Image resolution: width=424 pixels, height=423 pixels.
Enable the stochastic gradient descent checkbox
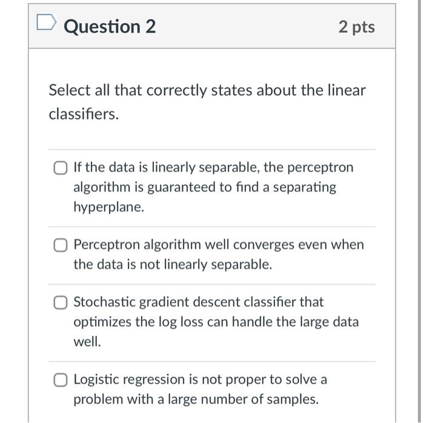click(x=59, y=302)
